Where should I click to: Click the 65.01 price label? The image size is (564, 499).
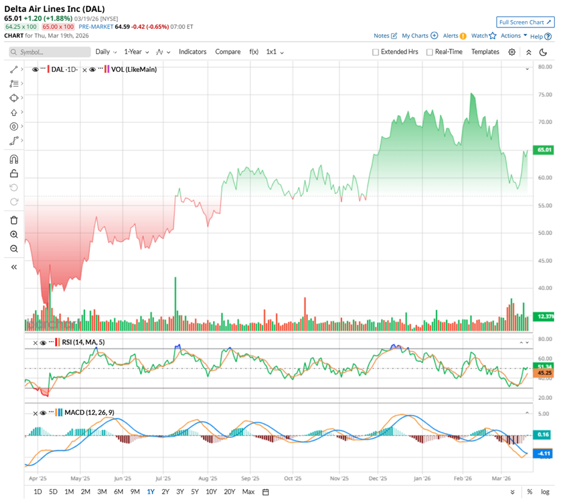(543, 150)
